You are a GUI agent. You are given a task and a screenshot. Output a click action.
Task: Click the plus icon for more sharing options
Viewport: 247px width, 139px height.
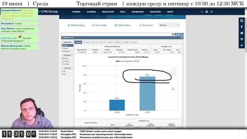242,45
